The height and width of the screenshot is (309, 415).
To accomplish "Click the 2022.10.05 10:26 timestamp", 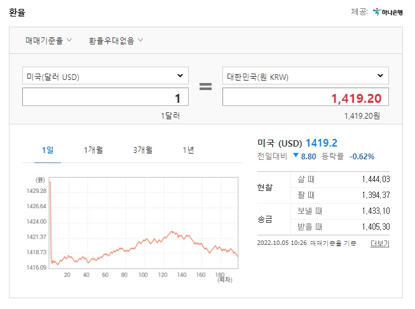I will [x=282, y=242].
